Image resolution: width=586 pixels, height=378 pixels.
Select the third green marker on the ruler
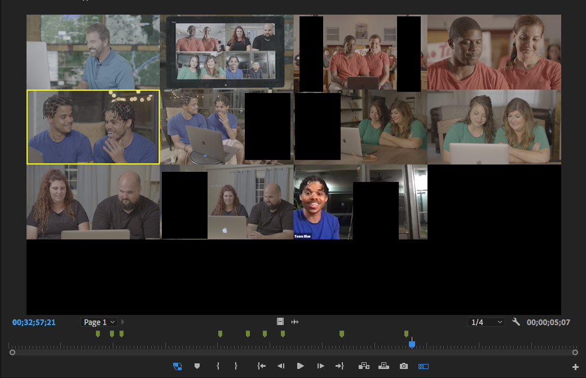121,334
